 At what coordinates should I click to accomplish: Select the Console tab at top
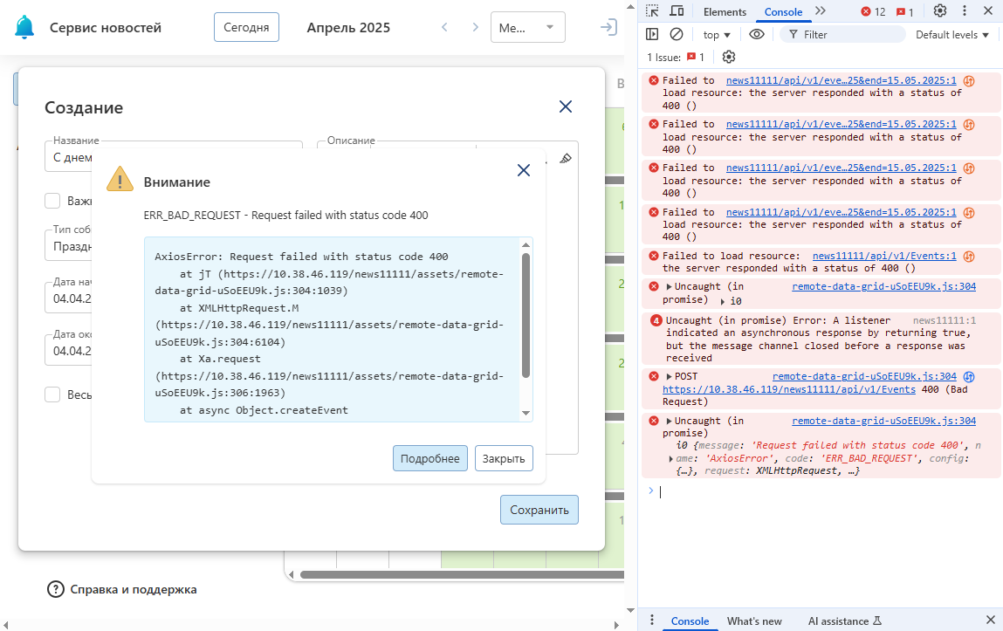click(783, 11)
